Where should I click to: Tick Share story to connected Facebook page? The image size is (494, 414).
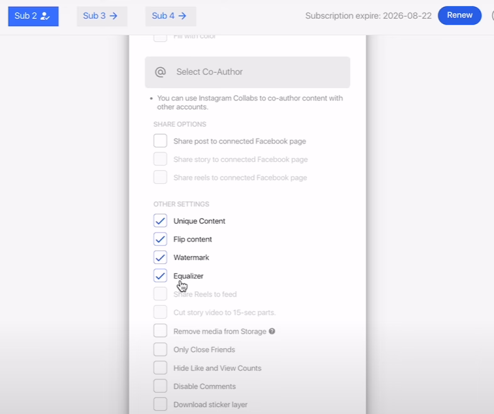tap(160, 159)
